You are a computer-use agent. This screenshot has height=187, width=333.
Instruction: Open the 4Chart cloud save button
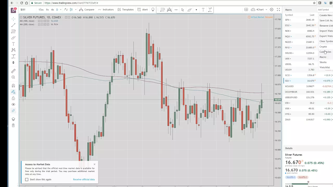point(257,10)
